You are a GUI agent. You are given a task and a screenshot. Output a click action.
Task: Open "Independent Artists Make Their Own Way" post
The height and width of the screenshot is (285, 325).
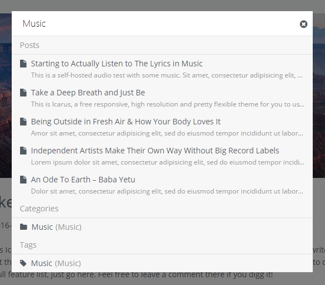click(x=155, y=151)
